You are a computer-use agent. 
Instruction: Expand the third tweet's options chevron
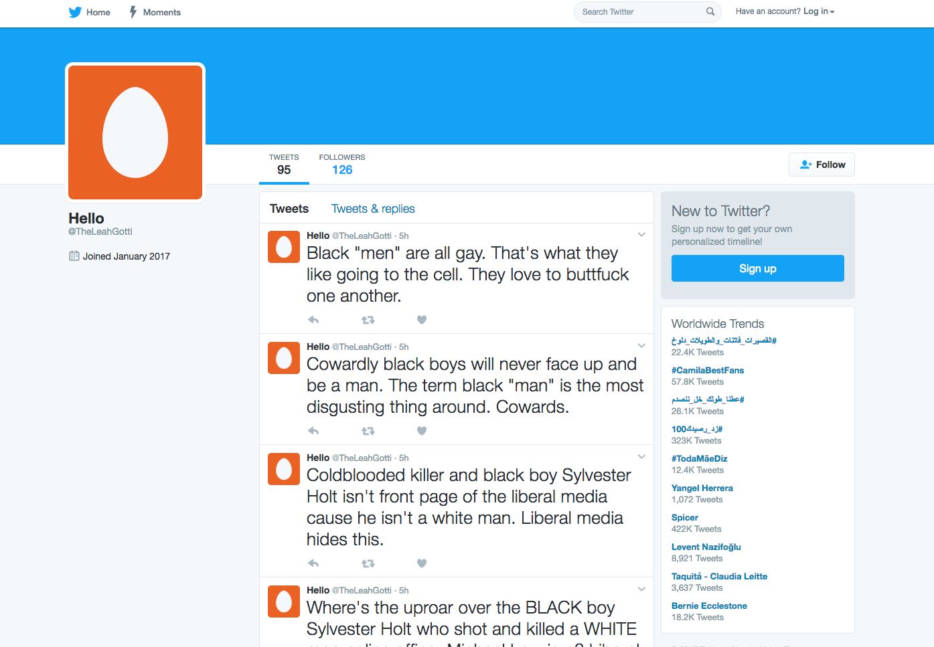[641, 457]
